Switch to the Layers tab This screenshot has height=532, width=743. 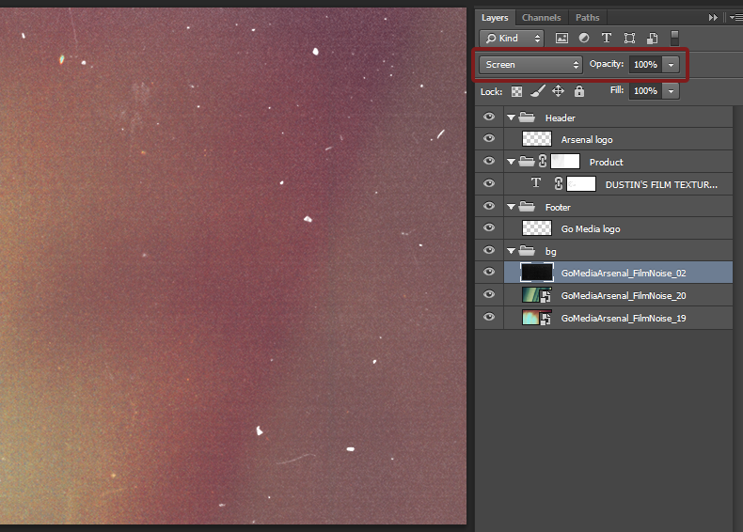coord(495,18)
